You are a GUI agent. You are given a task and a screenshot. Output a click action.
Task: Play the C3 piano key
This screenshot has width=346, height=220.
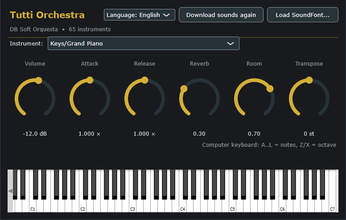(132, 207)
